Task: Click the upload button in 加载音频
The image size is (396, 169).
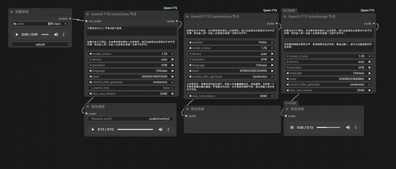Action: point(40,44)
